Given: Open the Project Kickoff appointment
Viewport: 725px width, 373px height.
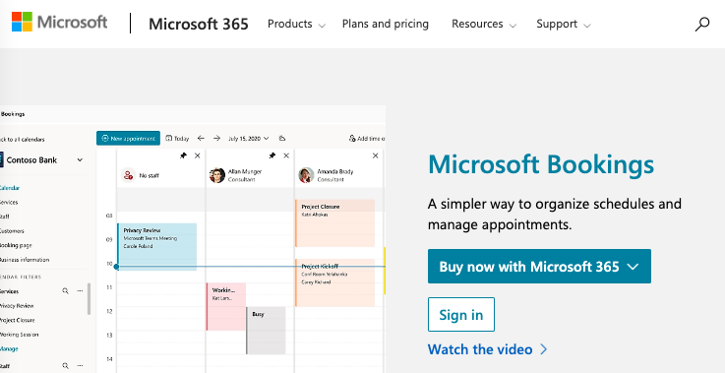Looking at the screenshot, I should click(334, 282).
